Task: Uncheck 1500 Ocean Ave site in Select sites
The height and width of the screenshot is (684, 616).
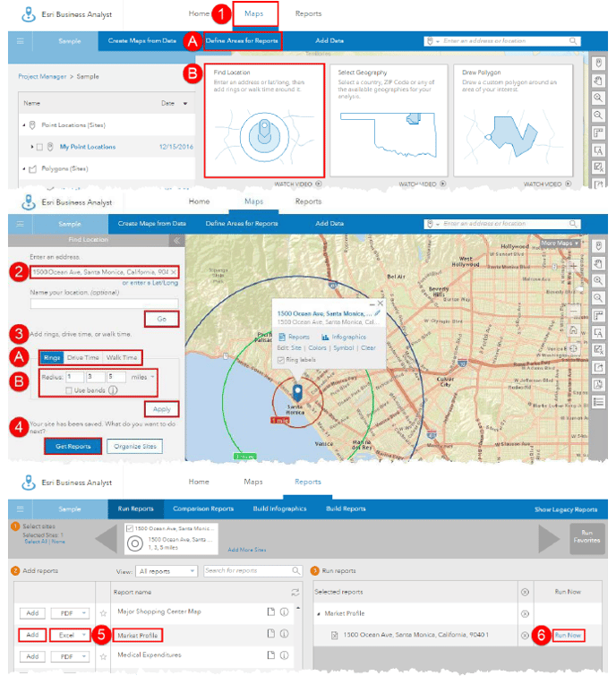Action: coord(129,528)
